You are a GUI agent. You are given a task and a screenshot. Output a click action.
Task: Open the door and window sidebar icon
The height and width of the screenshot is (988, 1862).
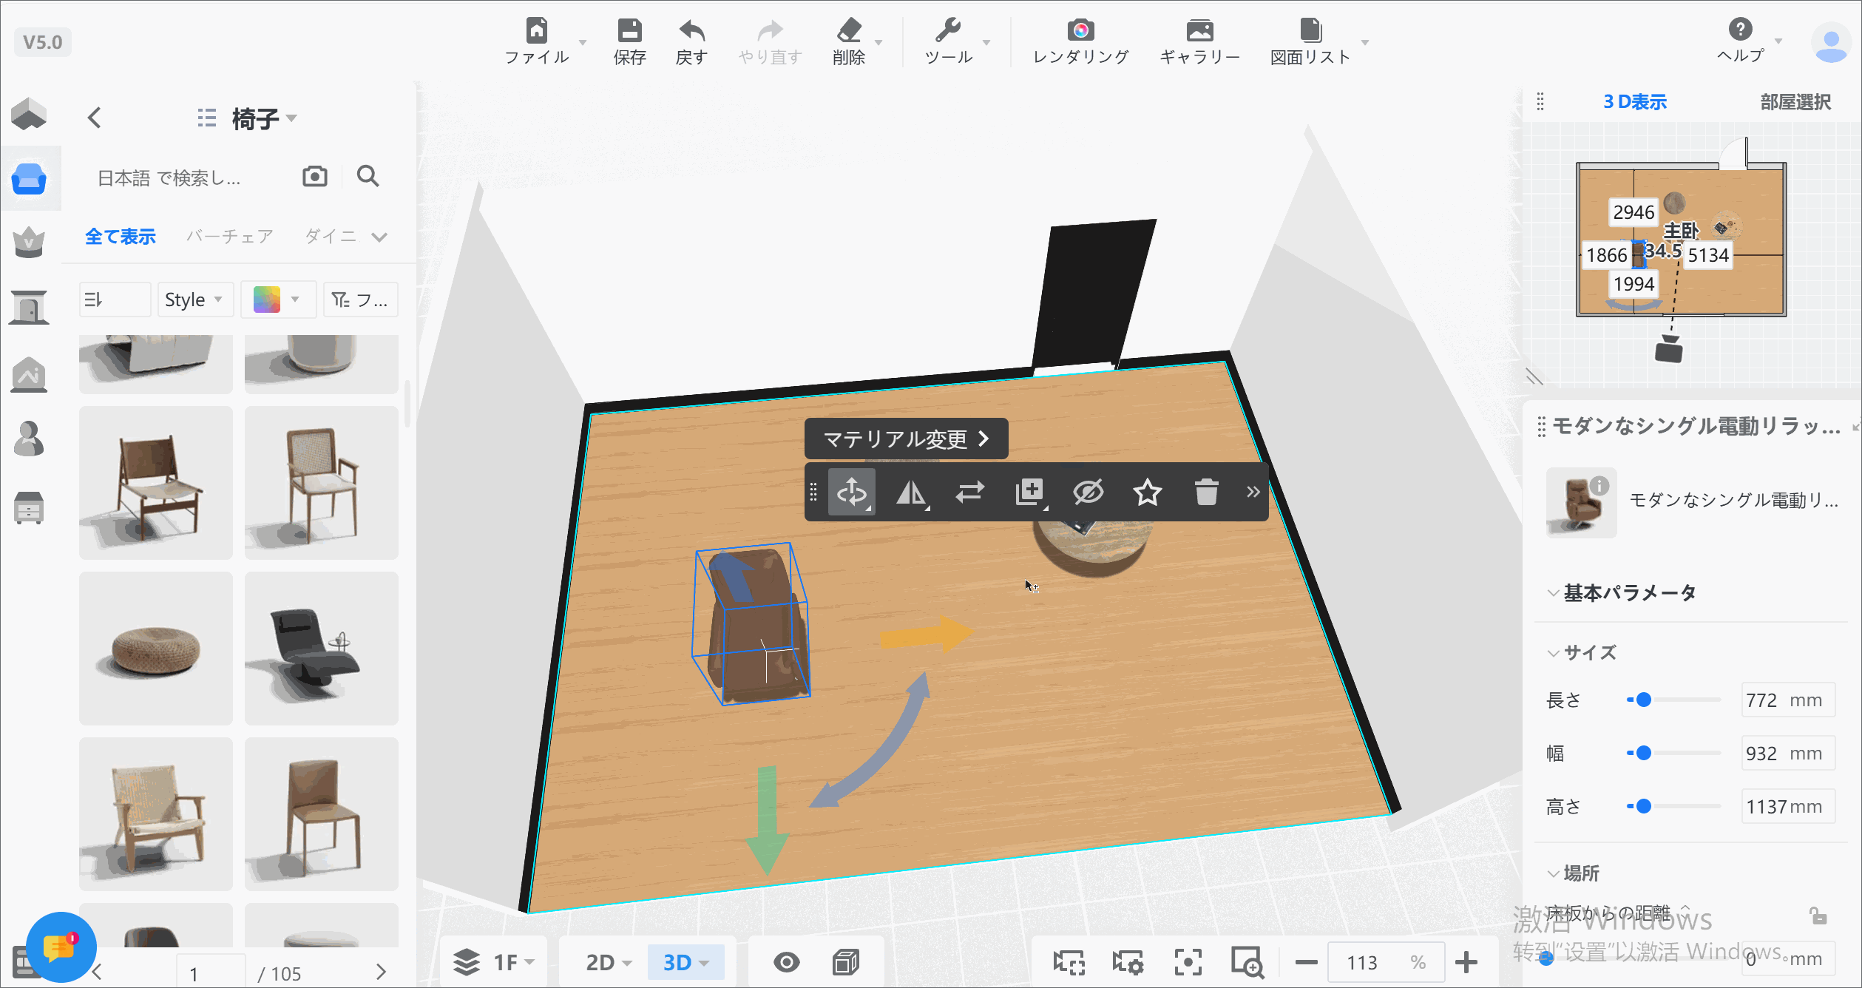click(x=29, y=307)
